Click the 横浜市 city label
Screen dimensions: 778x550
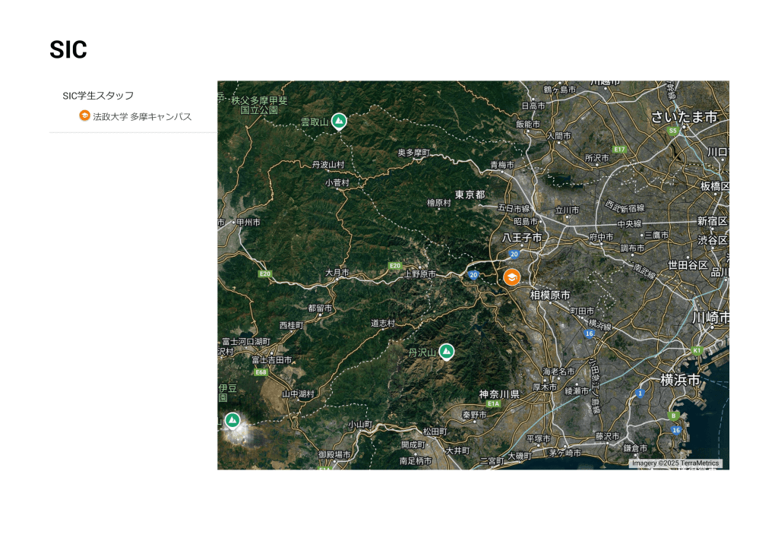679,379
